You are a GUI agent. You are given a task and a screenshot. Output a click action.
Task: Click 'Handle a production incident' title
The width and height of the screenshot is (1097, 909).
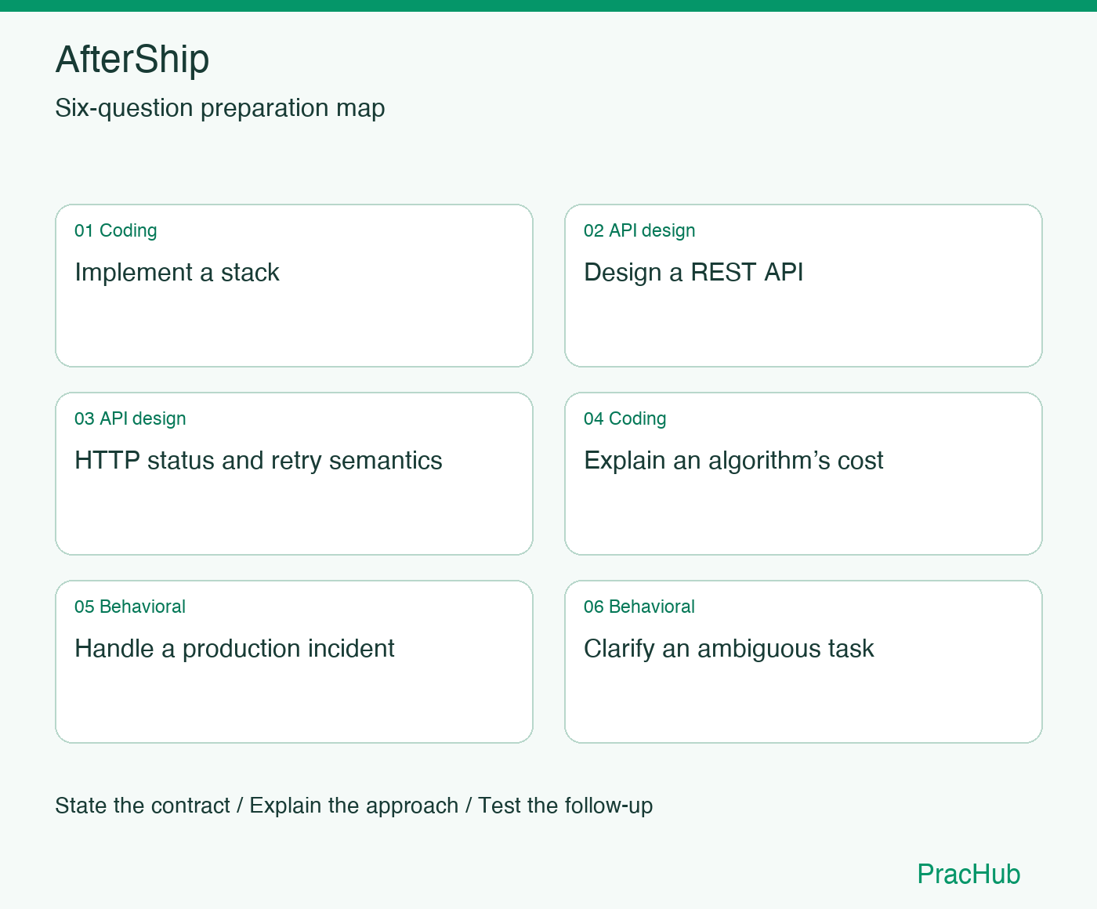coord(234,649)
